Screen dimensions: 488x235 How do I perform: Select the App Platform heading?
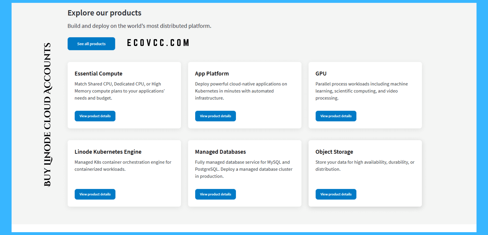212,74
